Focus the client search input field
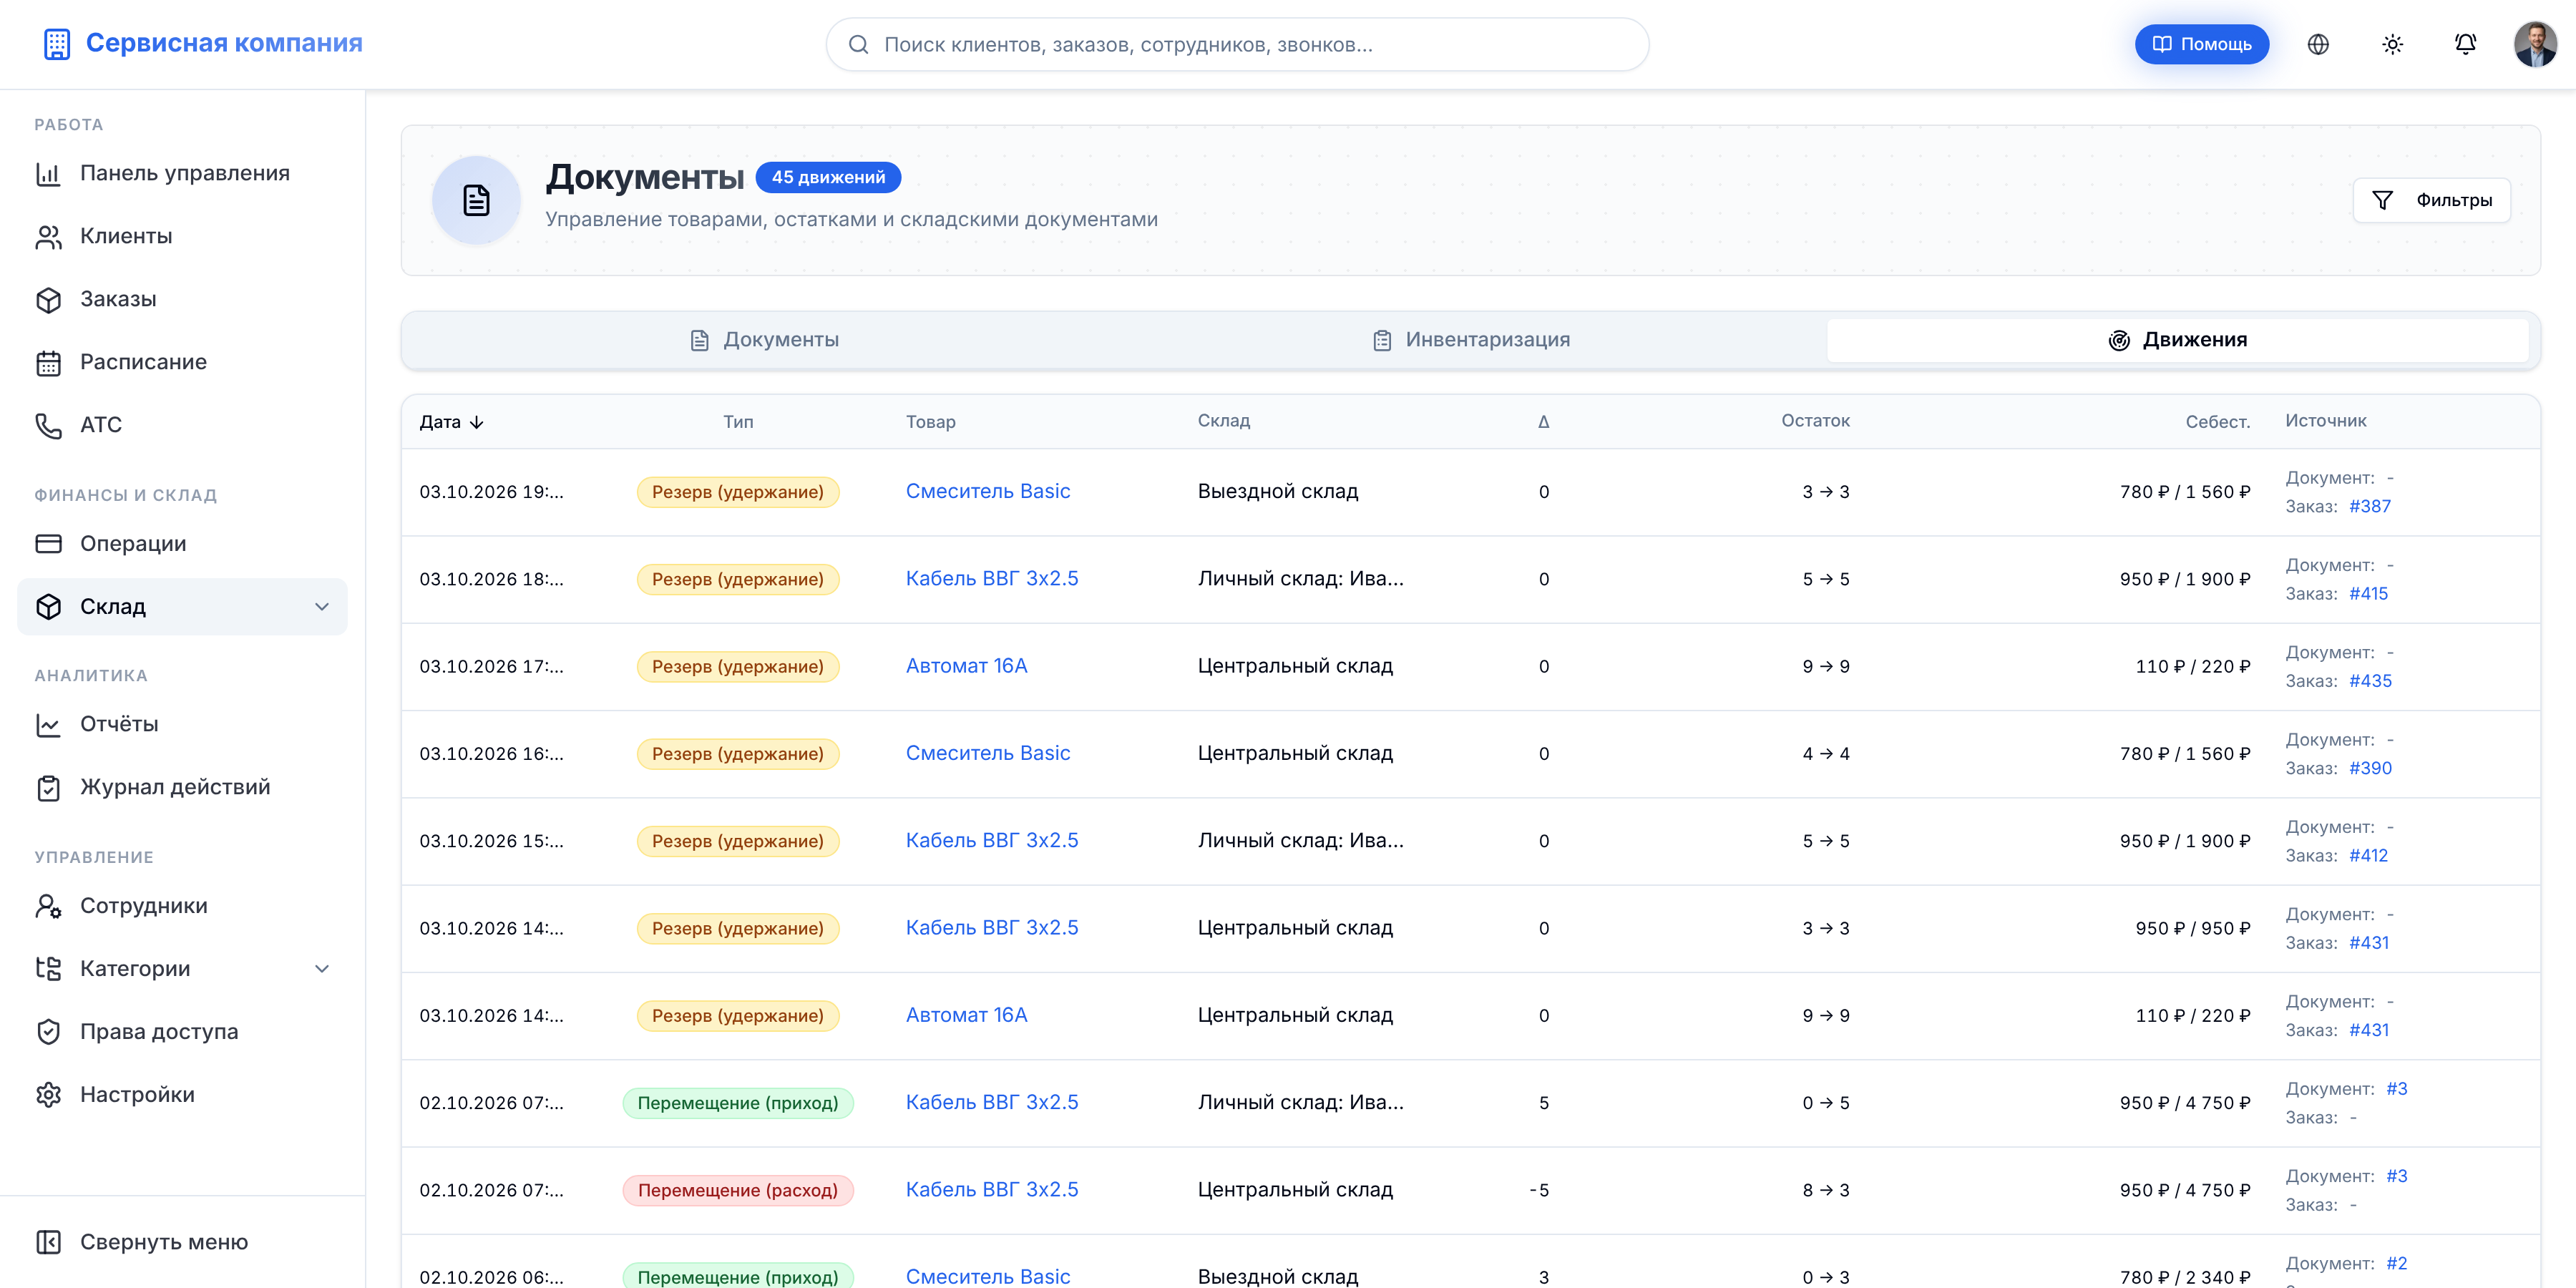This screenshot has width=2576, height=1288. pyautogui.click(x=1237, y=44)
